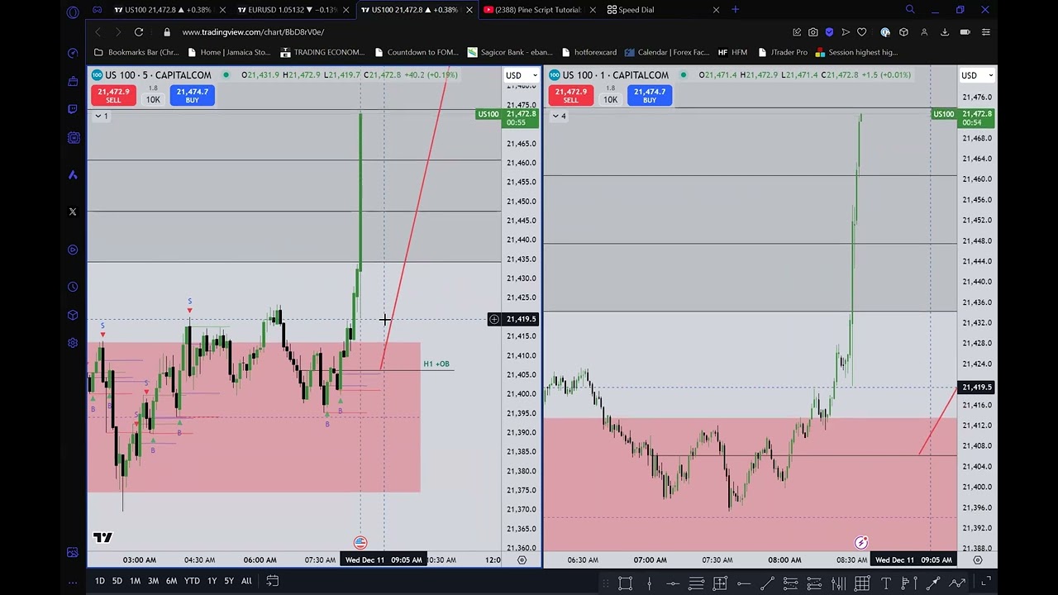Screen dimensions: 1058x595
Task: Expand the indicator legend chevron labeled 1
Action: pyautogui.click(x=102, y=116)
